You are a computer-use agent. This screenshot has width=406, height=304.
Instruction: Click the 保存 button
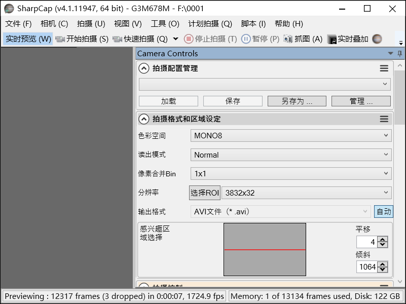(233, 101)
